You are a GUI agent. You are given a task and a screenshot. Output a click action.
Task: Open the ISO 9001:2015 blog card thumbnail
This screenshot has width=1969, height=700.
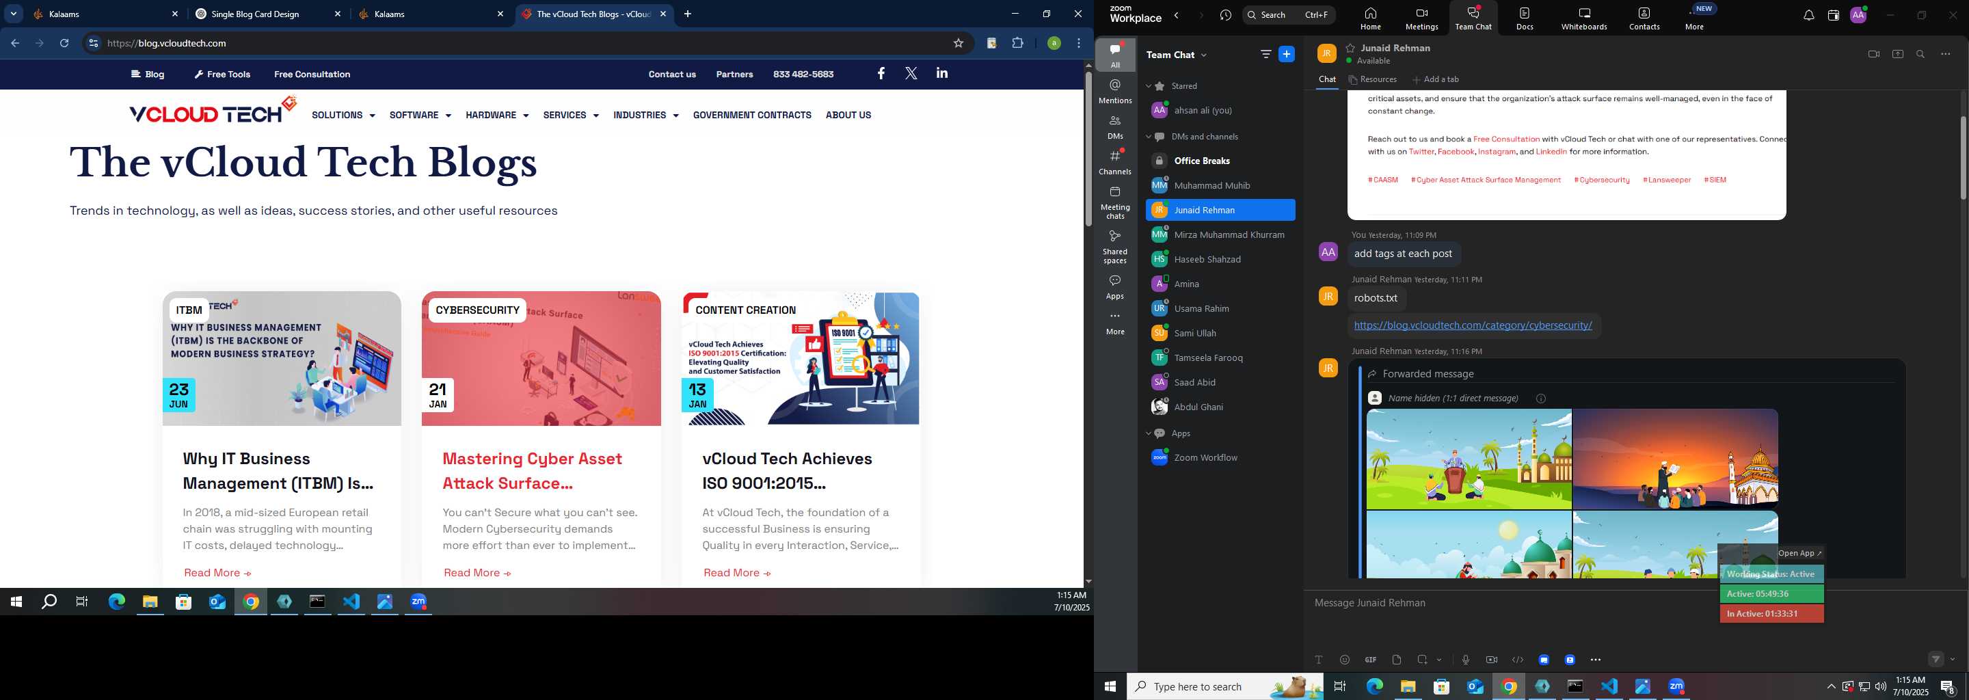point(801,358)
